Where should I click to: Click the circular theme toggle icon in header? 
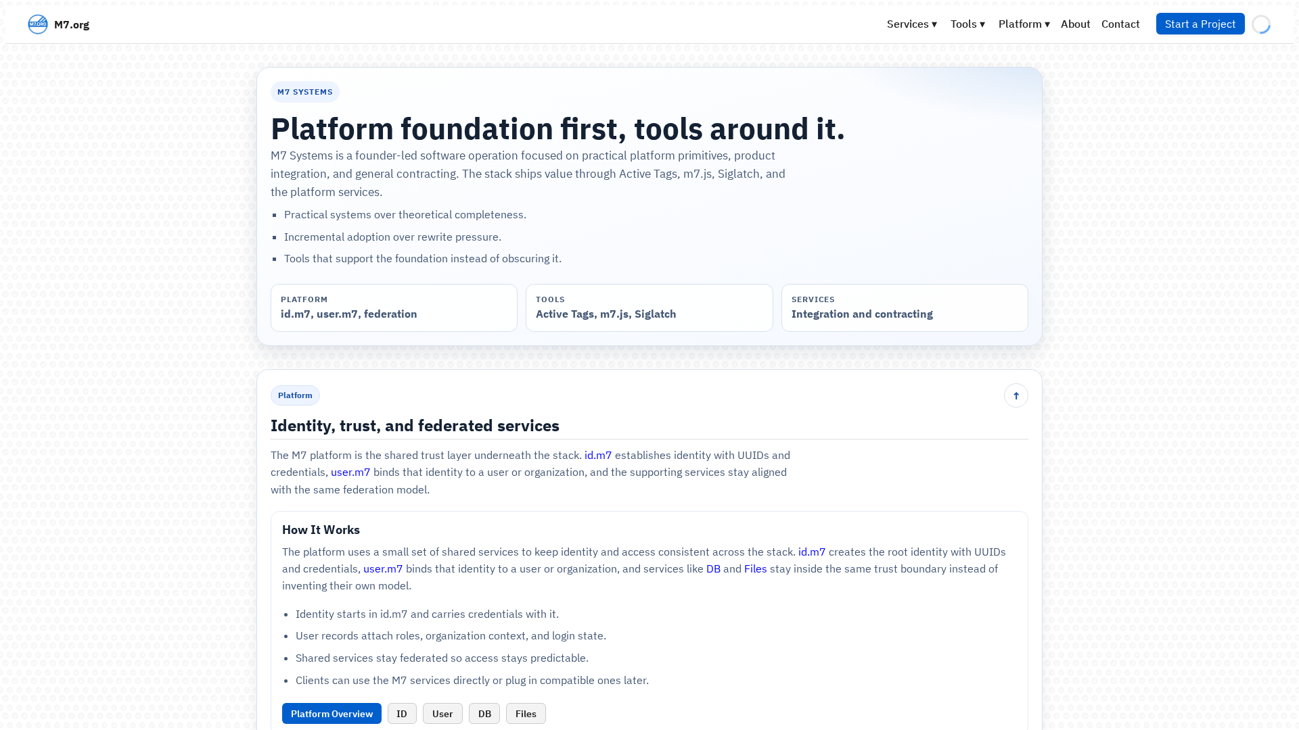pos(1261,24)
